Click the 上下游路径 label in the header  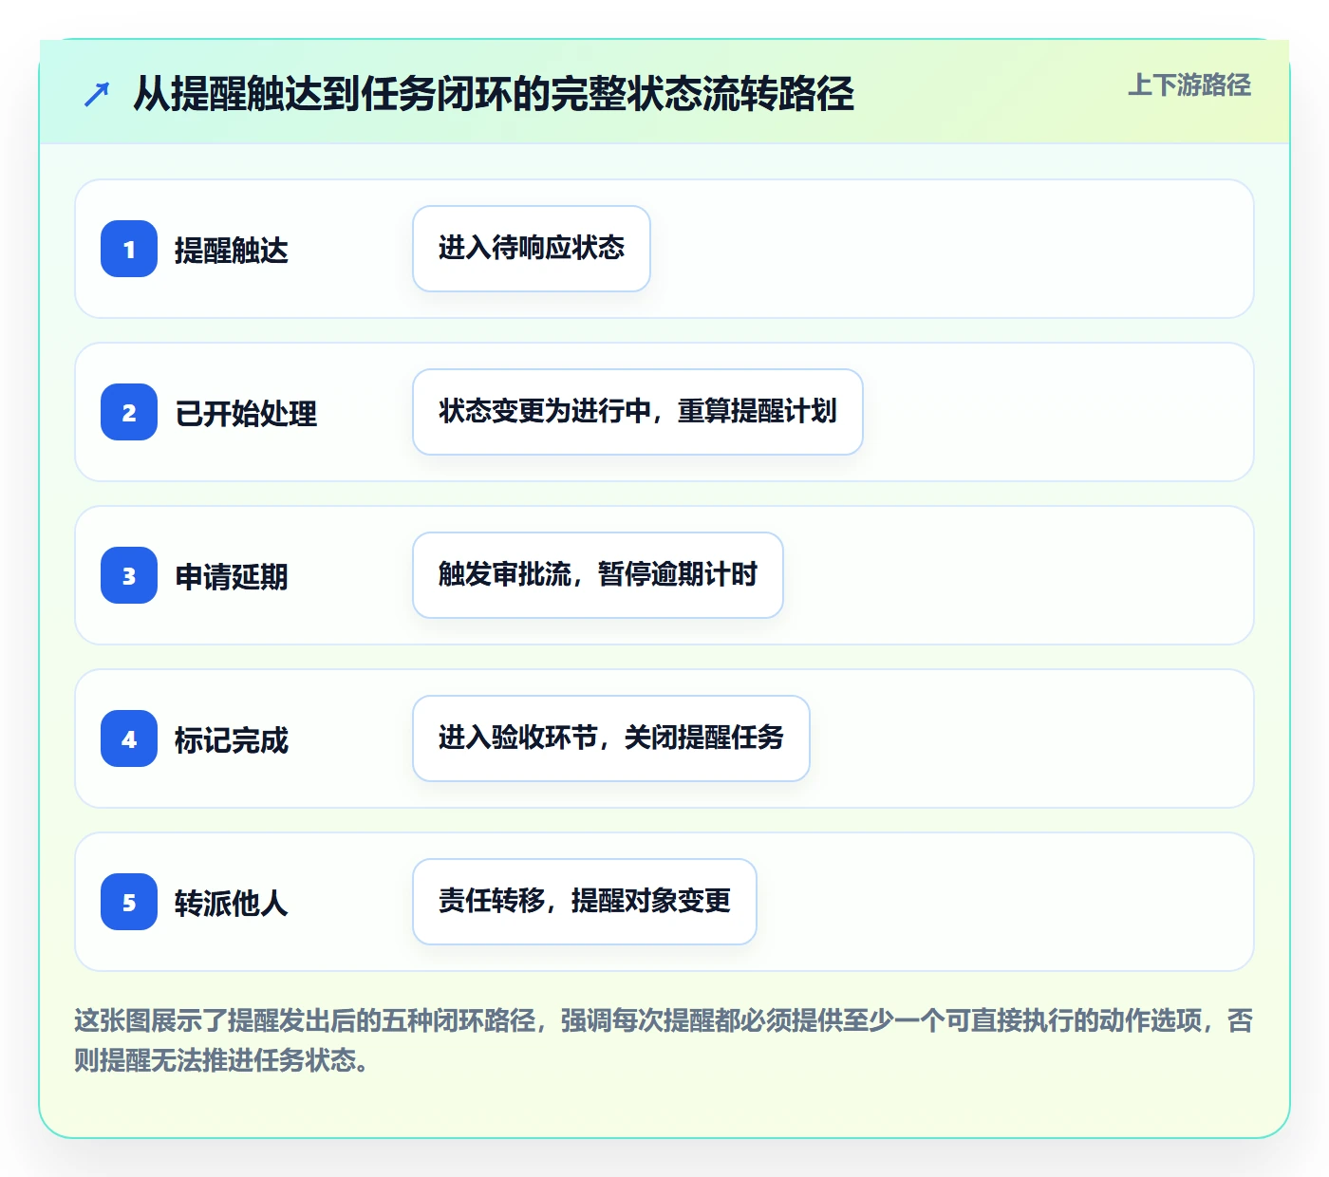[1189, 85]
